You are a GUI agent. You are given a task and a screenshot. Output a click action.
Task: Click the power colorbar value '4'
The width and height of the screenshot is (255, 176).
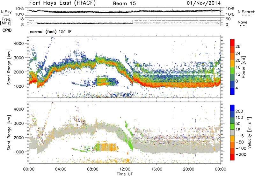point(237,88)
